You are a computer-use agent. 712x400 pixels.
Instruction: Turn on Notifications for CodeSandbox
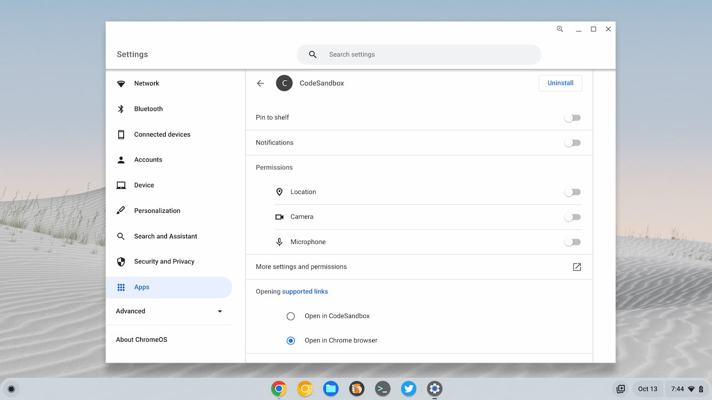(x=572, y=142)
